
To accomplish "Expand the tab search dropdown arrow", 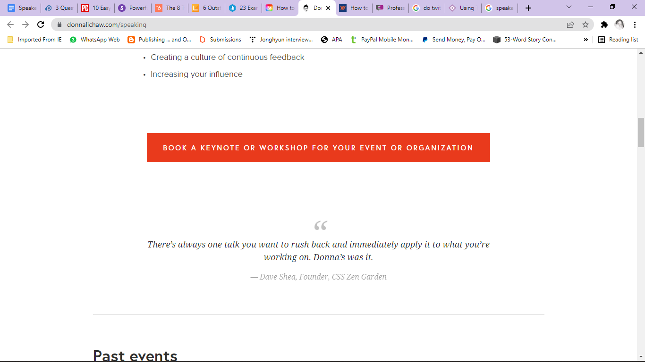I will (x=569, y=7).
